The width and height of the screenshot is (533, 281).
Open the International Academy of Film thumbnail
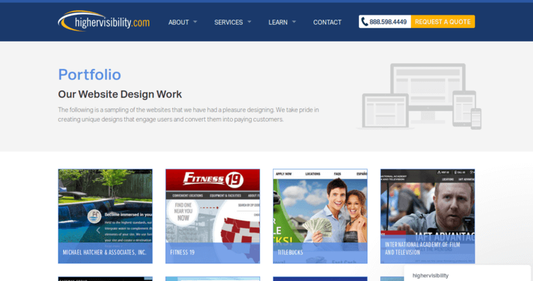tap(428, 216)
